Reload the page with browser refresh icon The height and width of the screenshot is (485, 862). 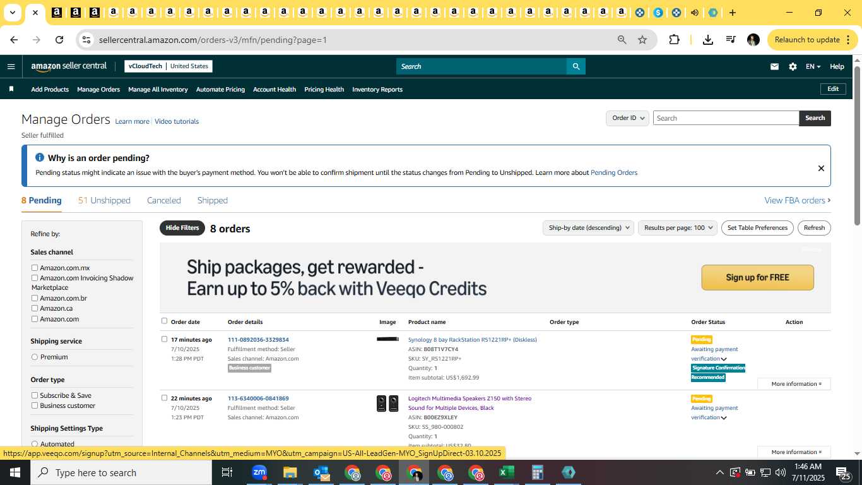click(x=59, y=40)
